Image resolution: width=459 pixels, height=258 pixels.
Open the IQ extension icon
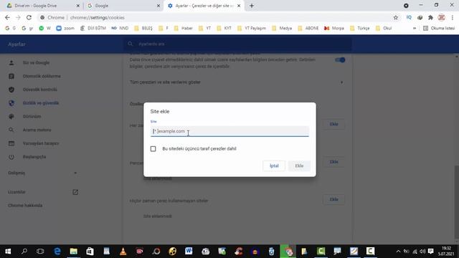click(409, 17)
